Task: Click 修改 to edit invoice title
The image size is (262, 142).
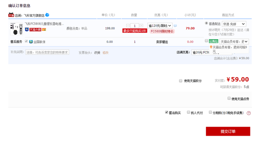Action: [x=106, y=53]
